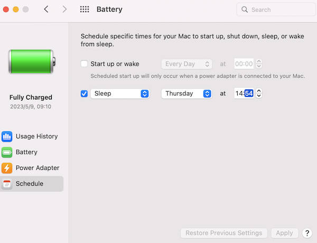Click the Schedule calendar icon
Image resolution: width=317 pixels, height=243 pixels.
pyautogui.click(x=7, y=184)
